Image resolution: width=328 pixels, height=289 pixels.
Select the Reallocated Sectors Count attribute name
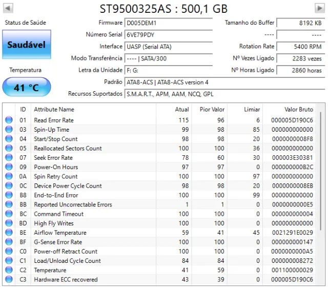(68, 148)
